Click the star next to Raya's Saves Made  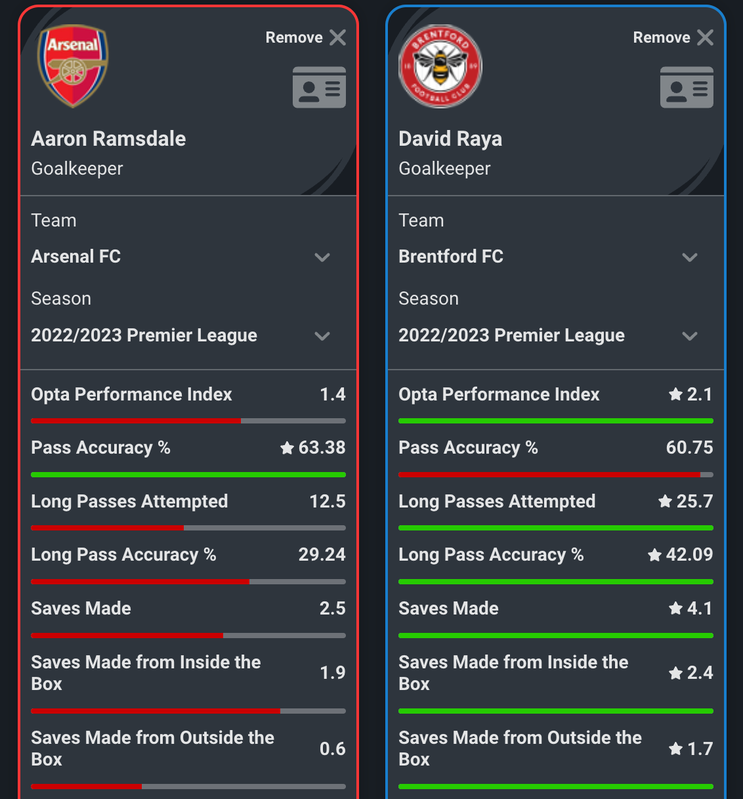[x=675, y=609]
